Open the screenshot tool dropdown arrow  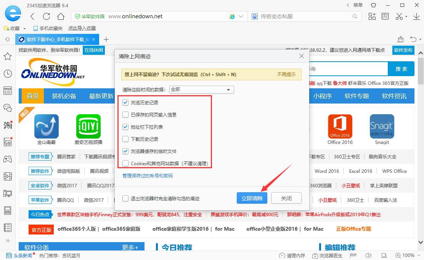(x=406, y=17)
